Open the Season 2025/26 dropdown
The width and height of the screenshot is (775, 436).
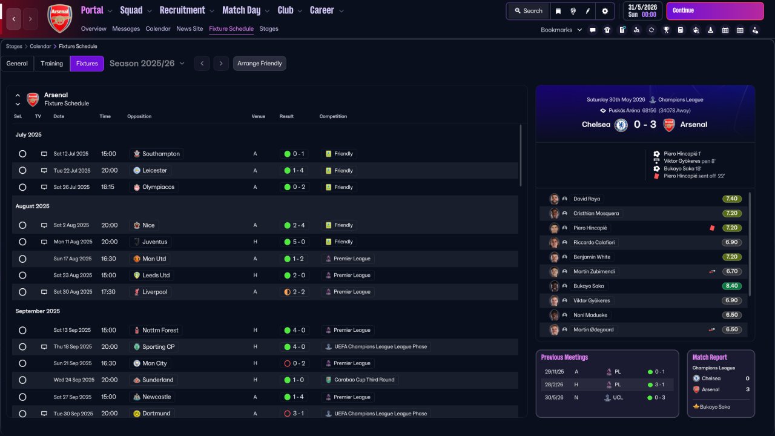147,64
